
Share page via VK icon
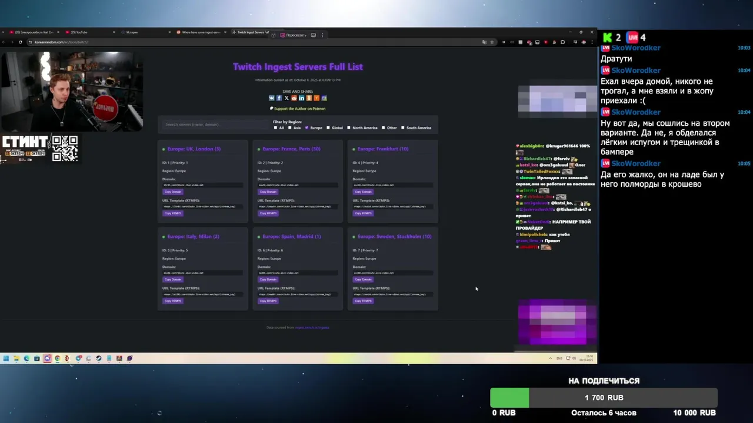(x=272, y=98)
